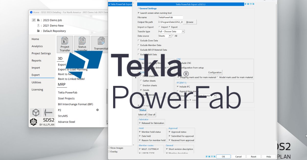Open the Data source Sheets dropdown
This screenshot has height=160, width=307.
(170, 36)
